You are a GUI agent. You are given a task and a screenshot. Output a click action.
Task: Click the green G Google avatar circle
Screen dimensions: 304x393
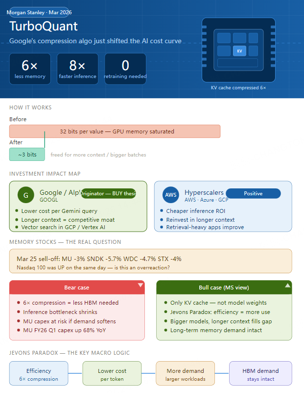26,195
